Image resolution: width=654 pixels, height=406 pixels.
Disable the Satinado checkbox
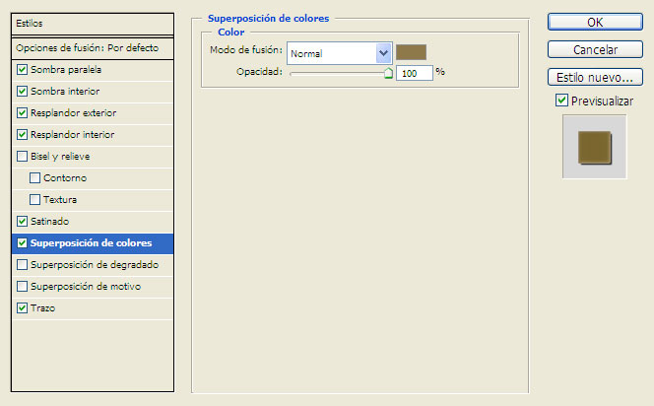22,222
